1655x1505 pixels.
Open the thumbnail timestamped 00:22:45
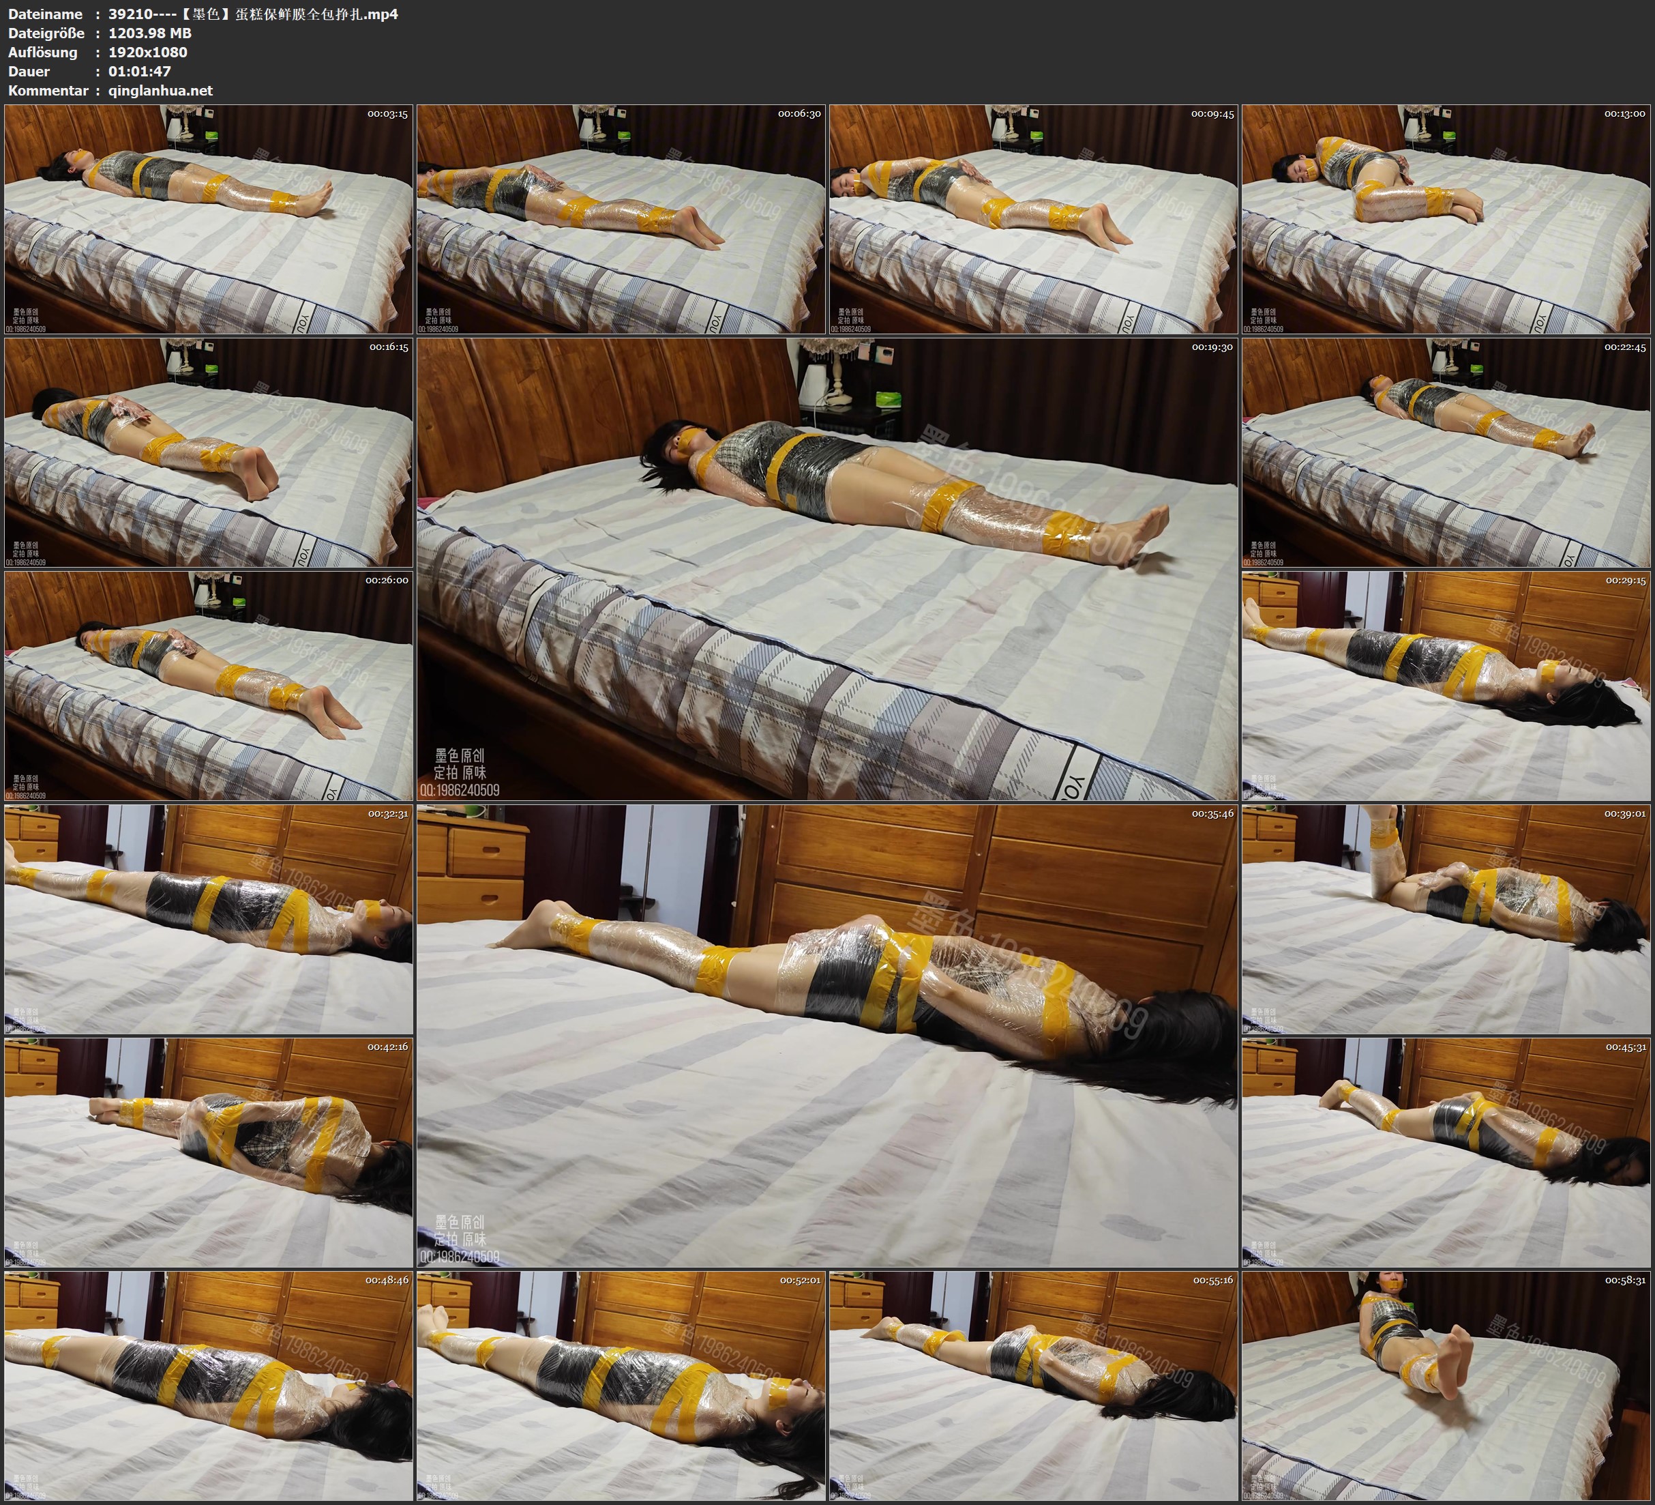1446,452
